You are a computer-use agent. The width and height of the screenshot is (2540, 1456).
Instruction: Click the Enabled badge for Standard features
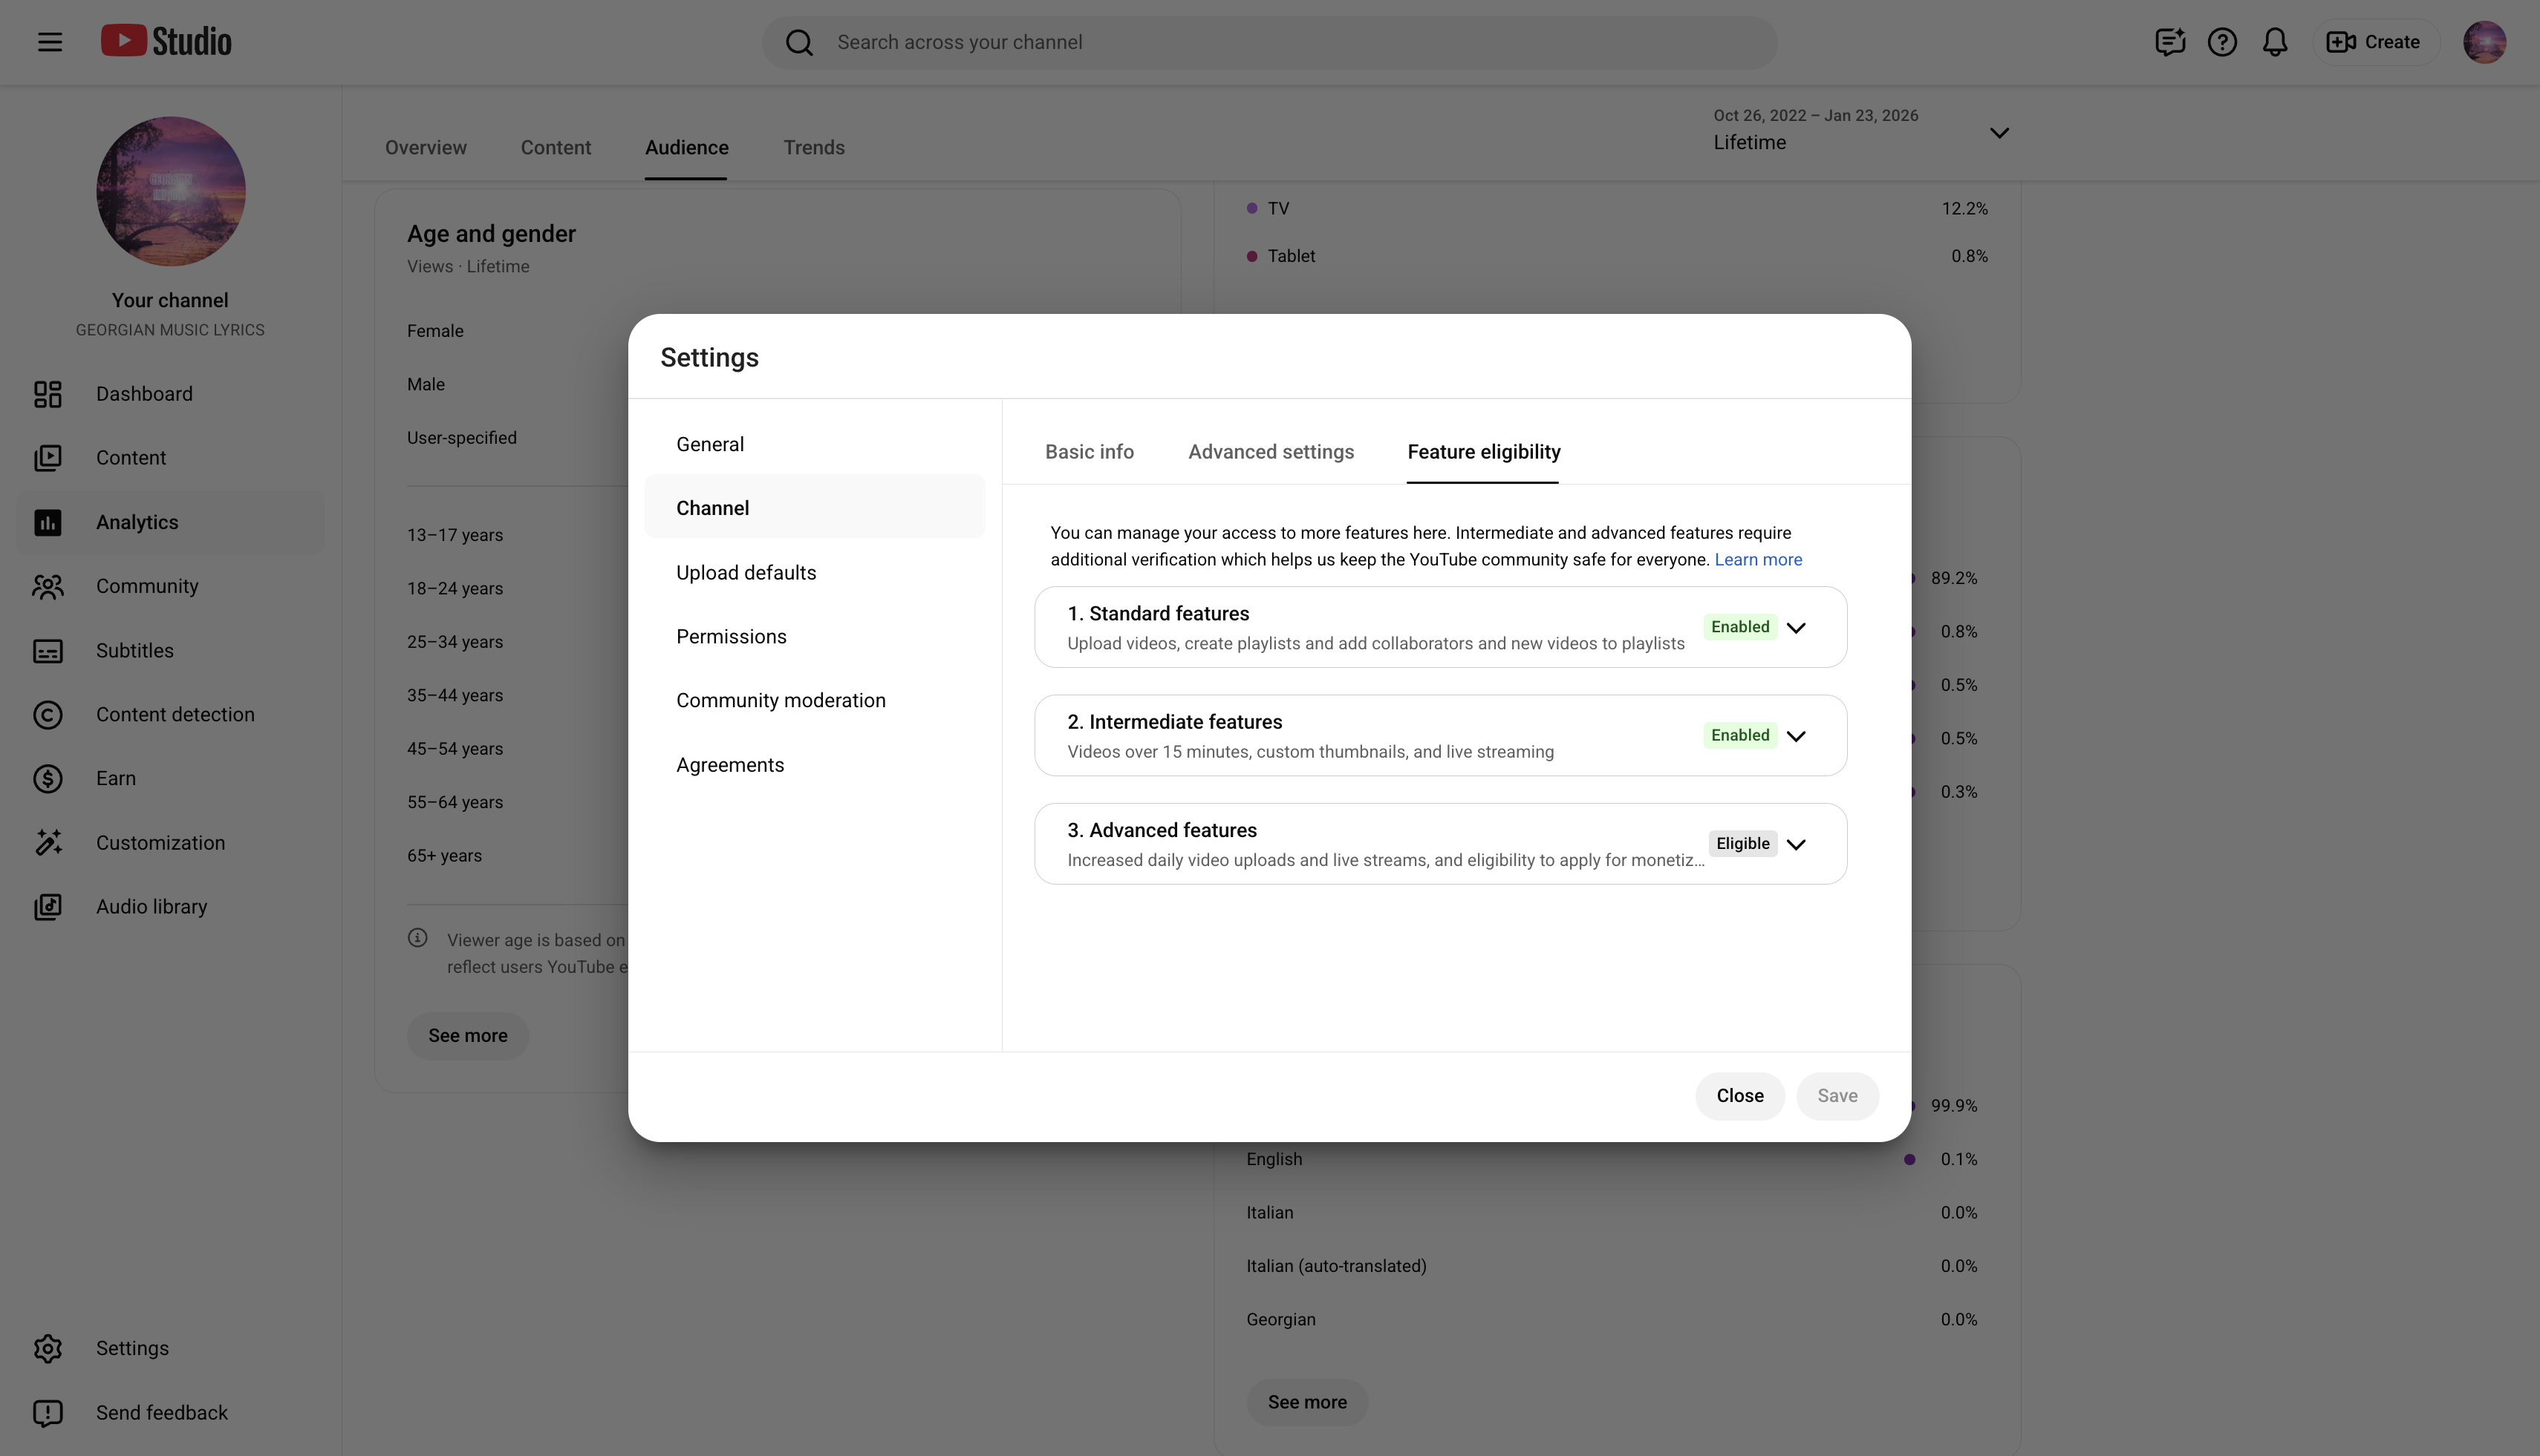(1739, 627)
